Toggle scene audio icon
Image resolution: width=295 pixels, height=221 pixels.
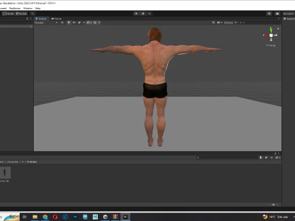coord(74,23)
